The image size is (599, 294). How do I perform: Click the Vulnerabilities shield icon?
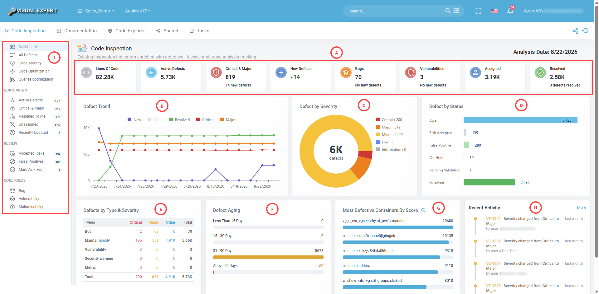(411, 73)
